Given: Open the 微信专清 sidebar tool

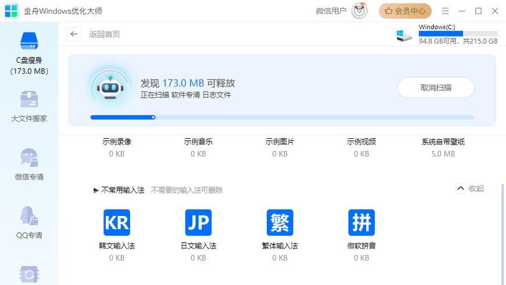Looking at the screenshot, I should [29, 164].
